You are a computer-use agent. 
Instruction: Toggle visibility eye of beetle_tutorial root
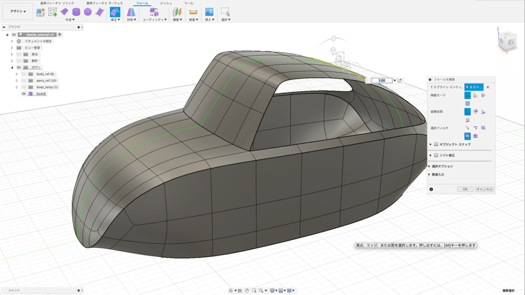14,35
